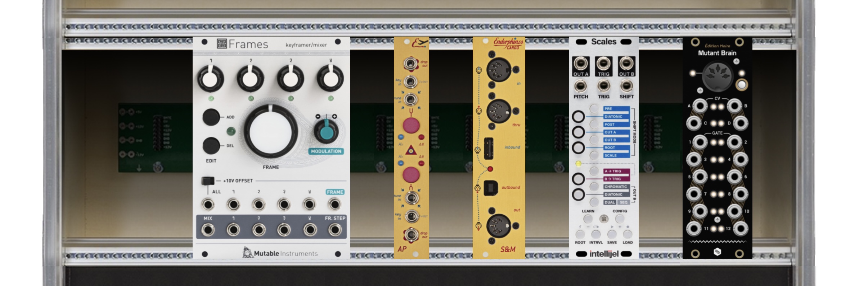The width and height of the screenshot is (850, 286).
Task: Click GATE 10 jack on Mutant Brain
Action: pos(734,211)
